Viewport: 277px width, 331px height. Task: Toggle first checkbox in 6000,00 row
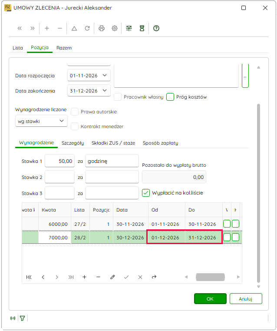pos(227,224)
